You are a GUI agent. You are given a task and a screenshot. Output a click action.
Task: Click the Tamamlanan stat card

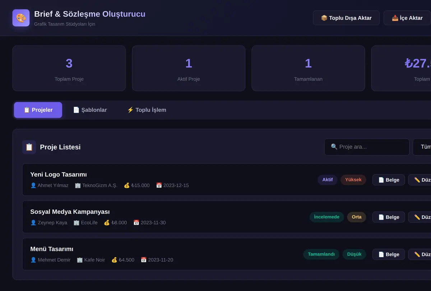click(x=308, y=68)
